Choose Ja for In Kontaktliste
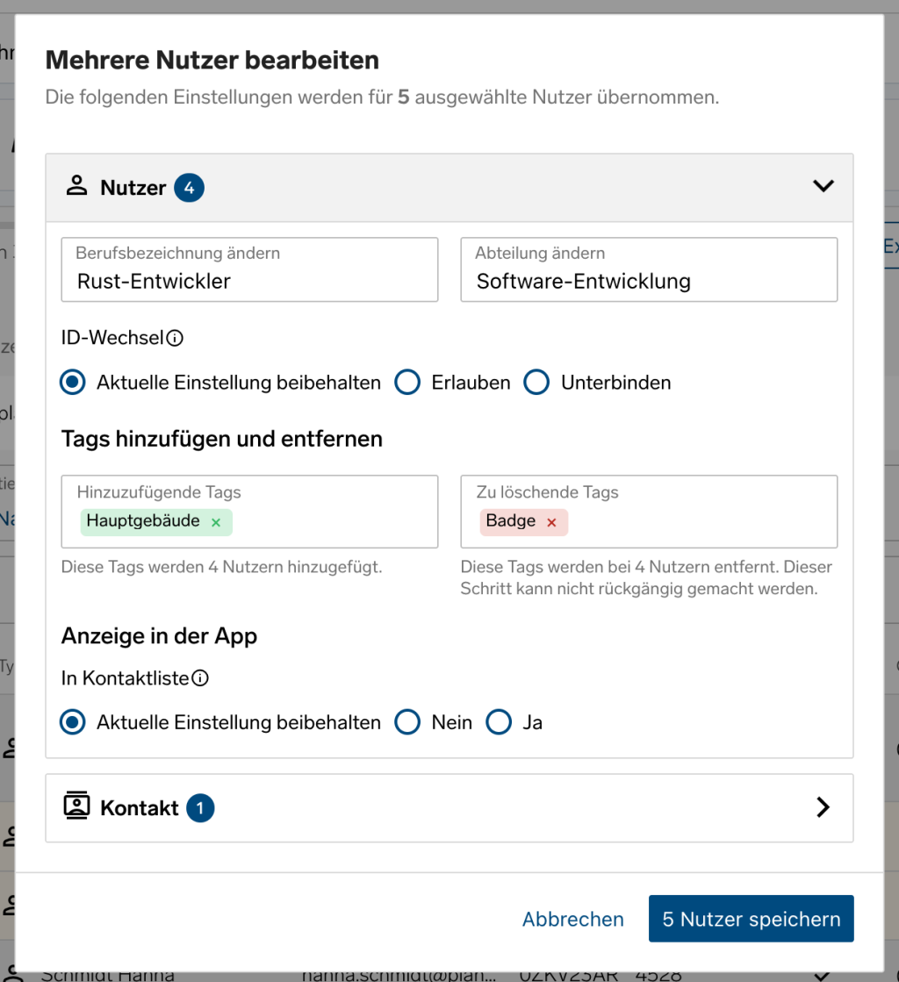This screenshot has height=982, width=899. 499,722
